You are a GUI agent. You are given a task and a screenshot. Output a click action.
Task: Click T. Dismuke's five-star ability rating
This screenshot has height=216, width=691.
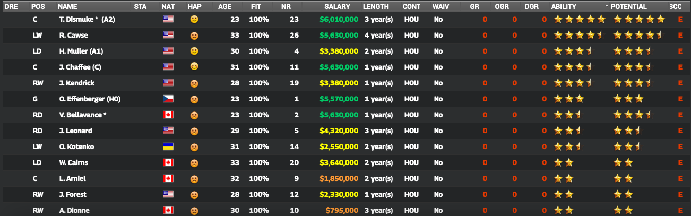[579, 19]
